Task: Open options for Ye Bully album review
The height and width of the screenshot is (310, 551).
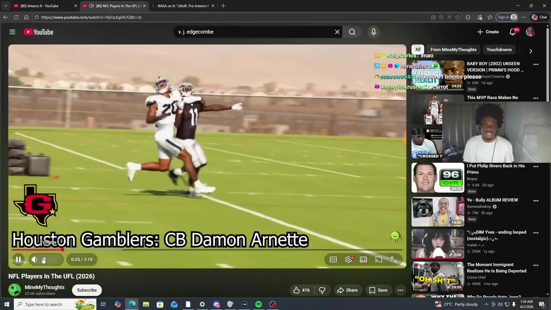Action: (536, 201)
